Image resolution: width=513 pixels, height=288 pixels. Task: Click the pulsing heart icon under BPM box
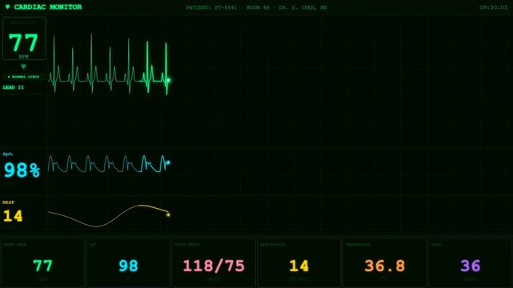click(x=23, y=66)
